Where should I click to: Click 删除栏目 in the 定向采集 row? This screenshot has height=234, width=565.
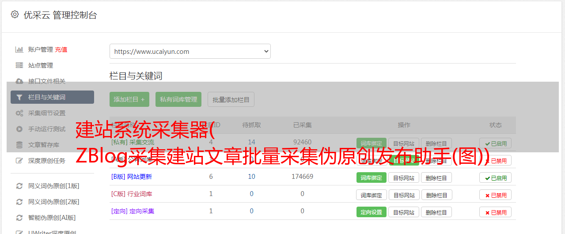[436, 212]
